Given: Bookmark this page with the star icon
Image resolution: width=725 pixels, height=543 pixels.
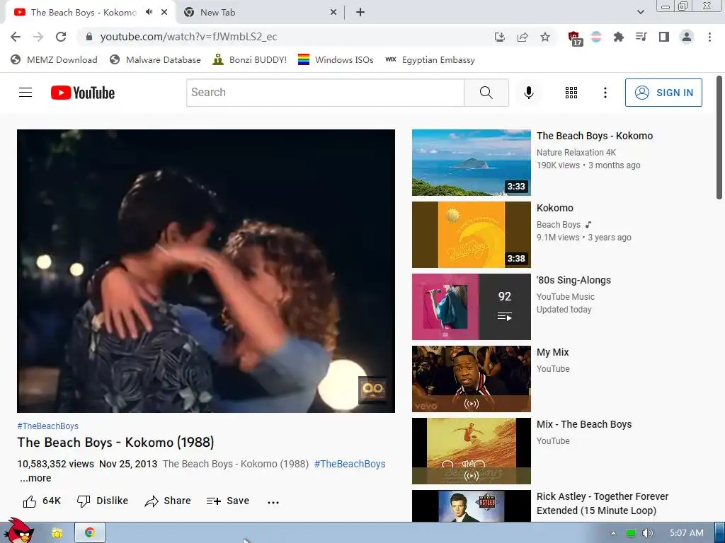Looking at the screenshot, I should (x=545, y=37).
